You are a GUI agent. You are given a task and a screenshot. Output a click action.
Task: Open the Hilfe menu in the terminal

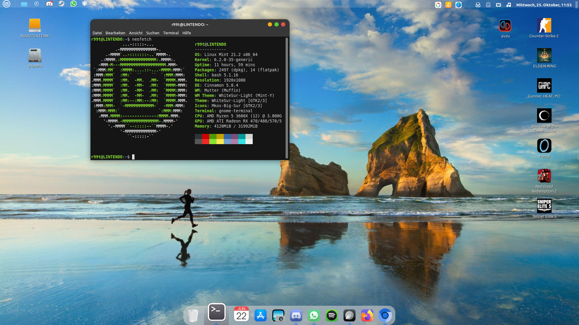[186, 33]
